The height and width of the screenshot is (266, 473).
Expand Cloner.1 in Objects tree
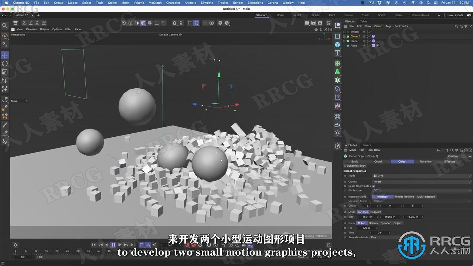[x=344, y=37]
